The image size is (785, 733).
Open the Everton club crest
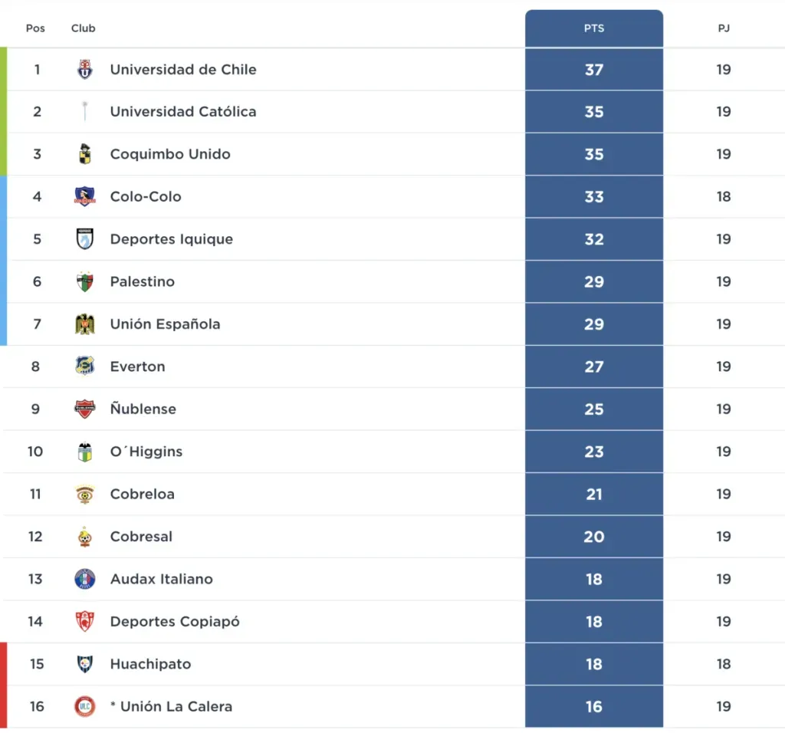click(84, 366)
